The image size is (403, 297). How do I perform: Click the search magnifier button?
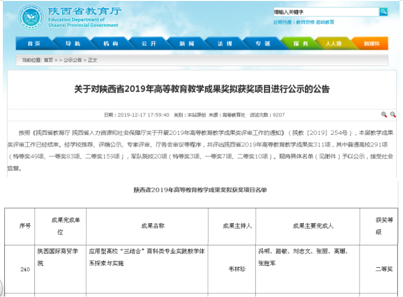(383, 12)
